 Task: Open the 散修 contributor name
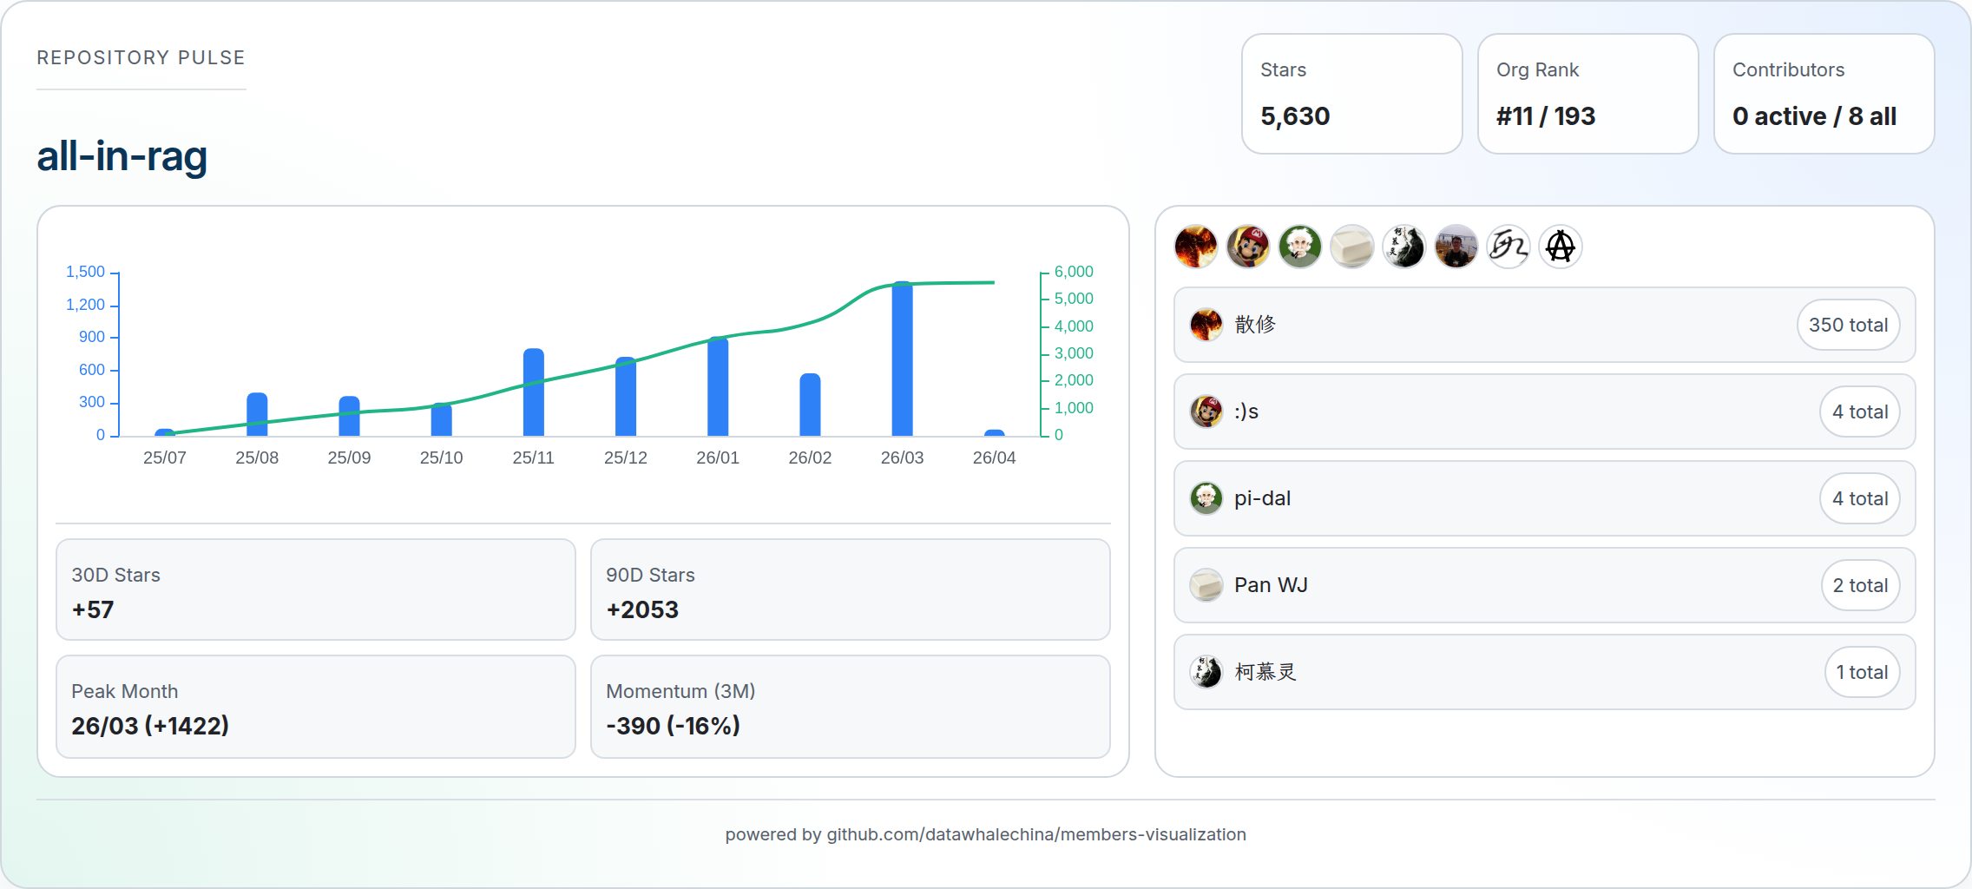(x=1255, y=325)
